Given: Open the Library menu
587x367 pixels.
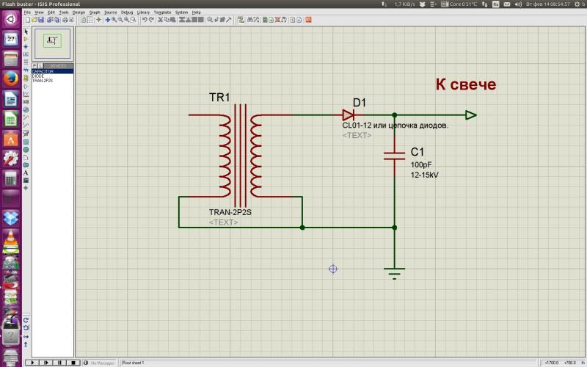Looking at the screenshot, I should 143,12.
